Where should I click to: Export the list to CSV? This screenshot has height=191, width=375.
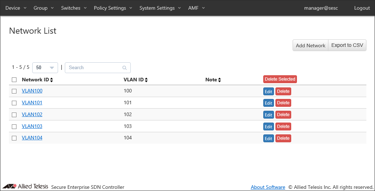(347, 46)
